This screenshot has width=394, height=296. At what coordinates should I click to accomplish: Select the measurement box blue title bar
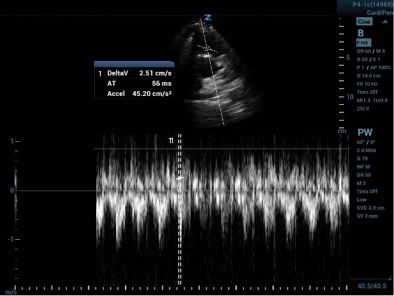coord(134,64)
